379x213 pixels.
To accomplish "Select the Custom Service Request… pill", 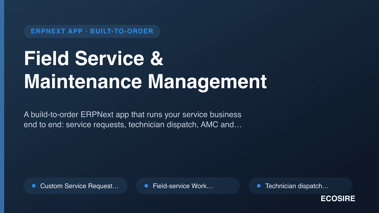I will [76, 186].
